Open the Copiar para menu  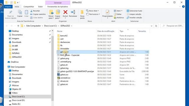coord(58,14)
